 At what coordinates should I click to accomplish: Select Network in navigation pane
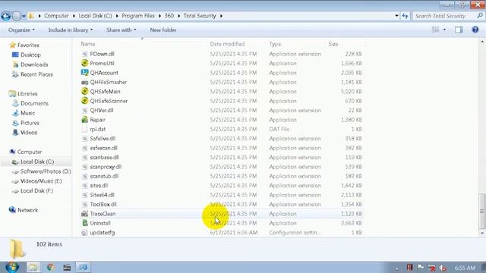27,210
